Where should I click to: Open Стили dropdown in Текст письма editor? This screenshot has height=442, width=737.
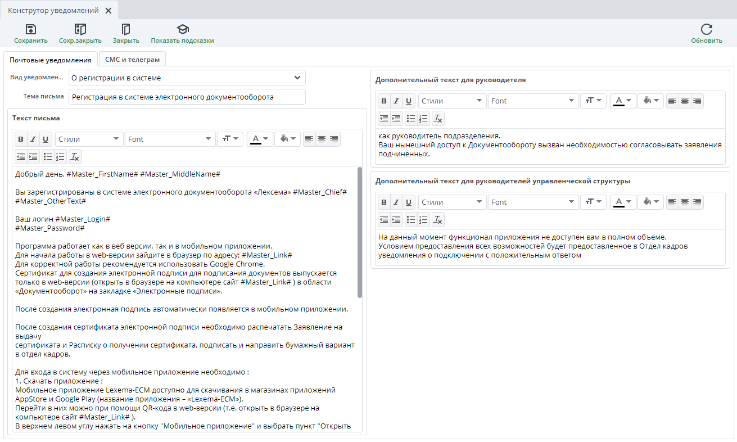[x=89, y=139]
